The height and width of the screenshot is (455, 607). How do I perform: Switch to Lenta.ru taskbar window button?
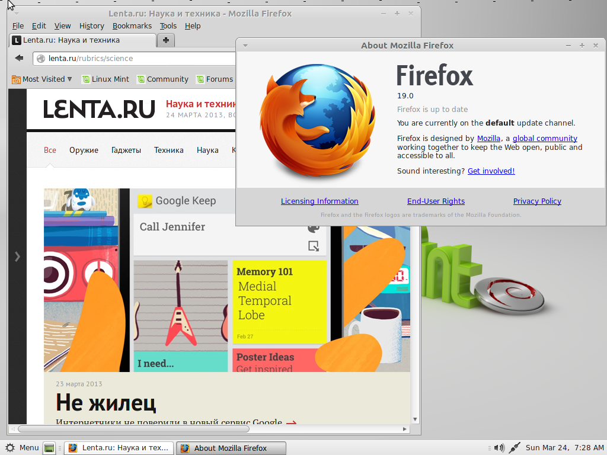coord(119,448)
